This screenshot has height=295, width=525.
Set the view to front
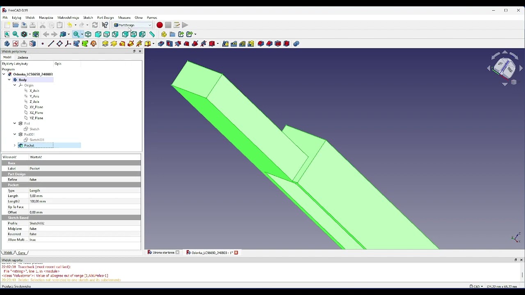98,34
